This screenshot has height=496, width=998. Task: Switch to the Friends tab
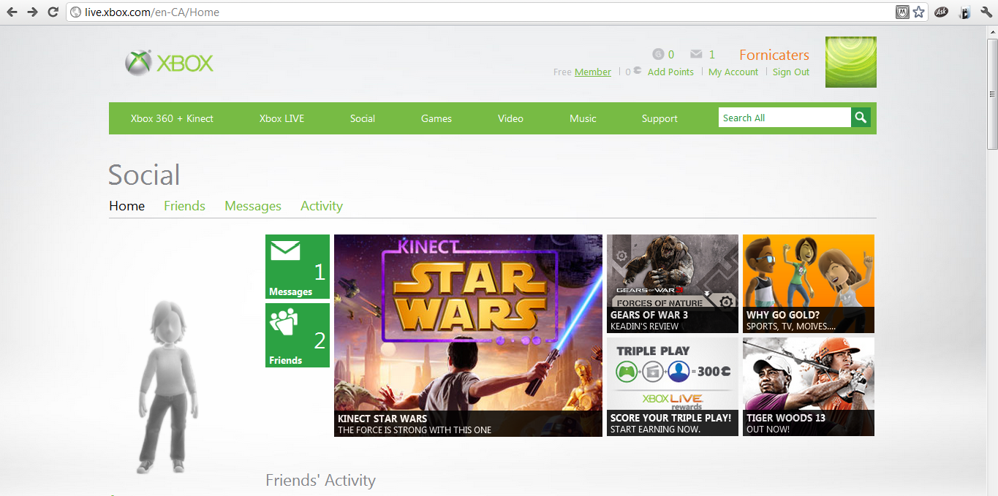184,206
